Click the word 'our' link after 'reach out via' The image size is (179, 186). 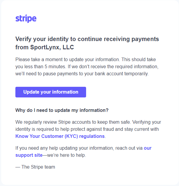(148, 148)
